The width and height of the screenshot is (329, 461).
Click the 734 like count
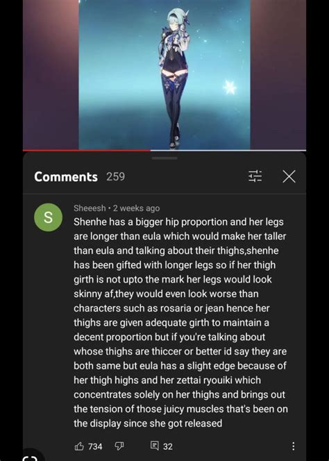coord(95,446)
